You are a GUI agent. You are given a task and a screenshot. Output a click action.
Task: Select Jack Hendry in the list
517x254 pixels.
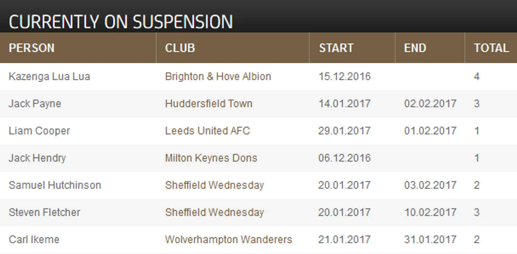[37, 158]
